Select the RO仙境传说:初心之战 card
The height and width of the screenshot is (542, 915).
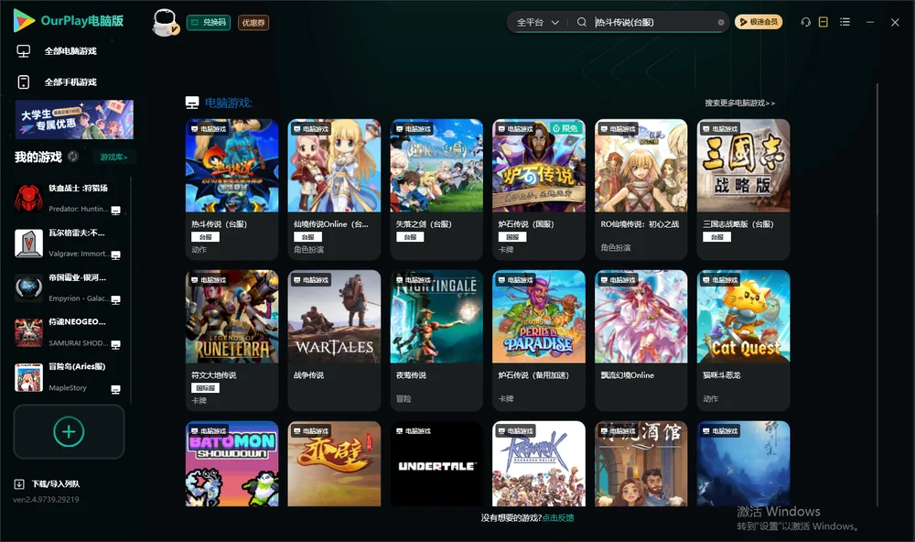tap(641, 190)
